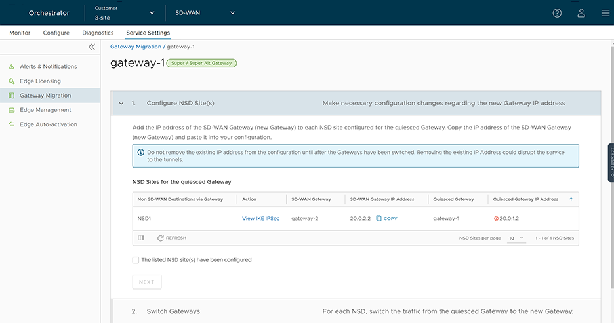Click the sort arrow in Quiesced Gateway IP Address
The width and height of the screenshot is (614, 323).
point(571,199)
